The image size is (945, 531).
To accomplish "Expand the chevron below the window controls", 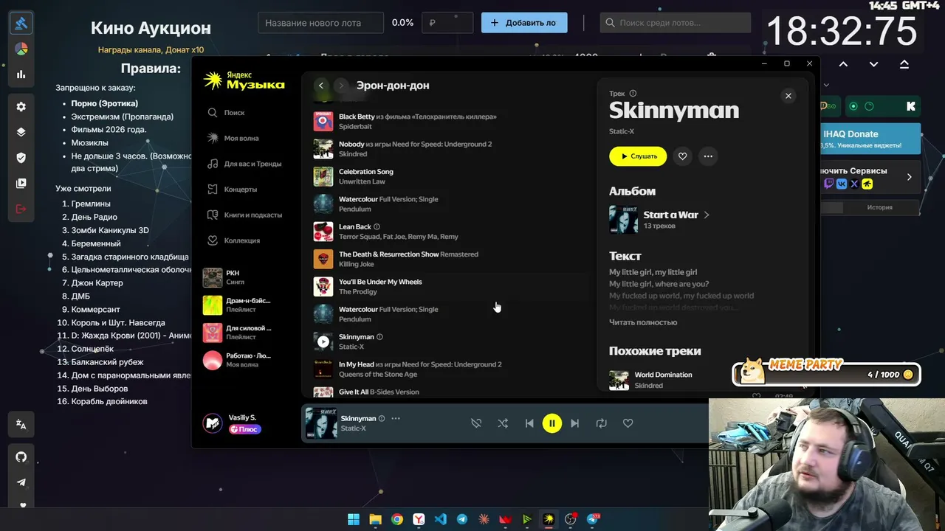I will (x=825, y=86).
